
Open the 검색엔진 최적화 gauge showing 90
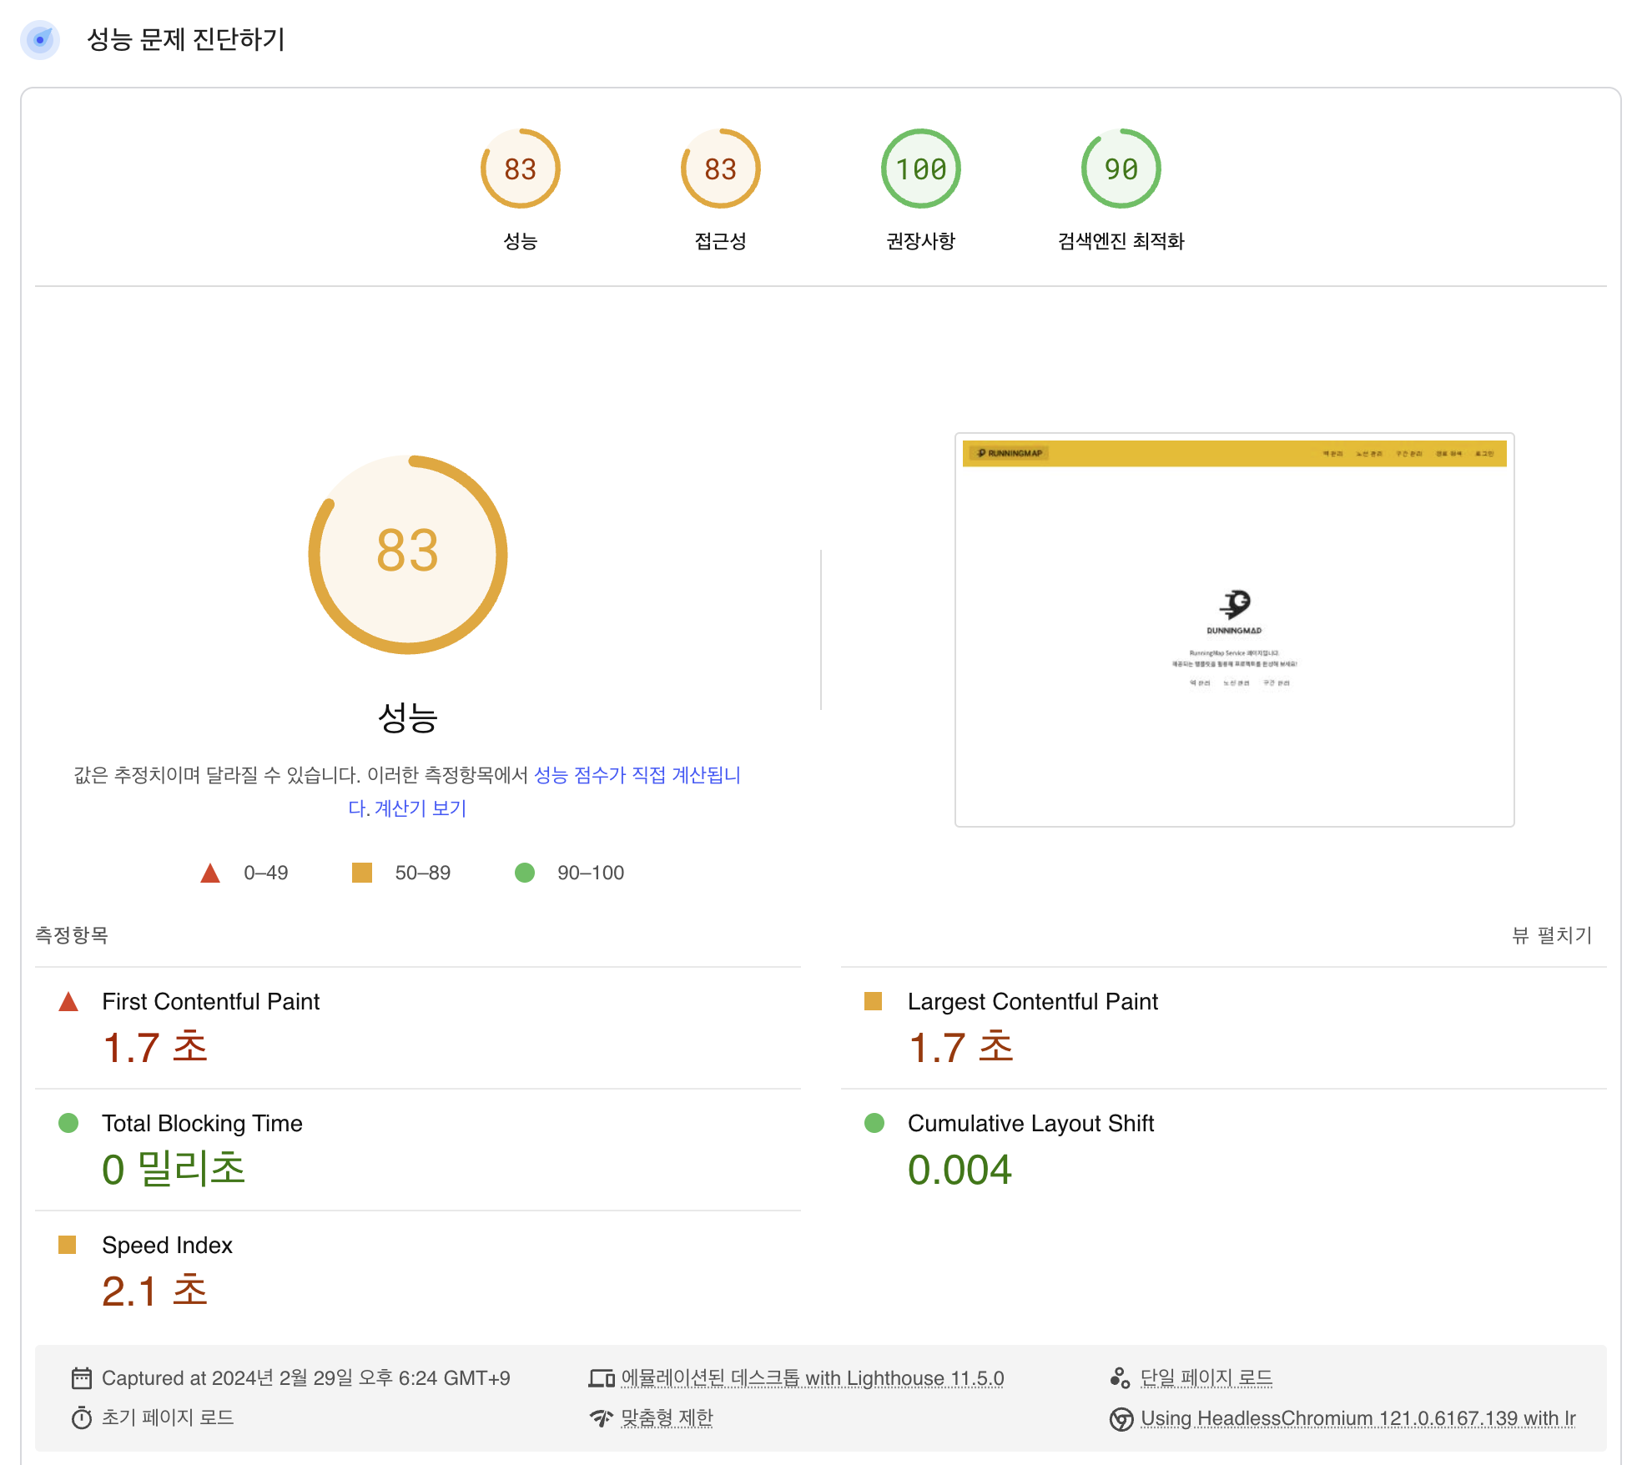(x=1121, y=169)
